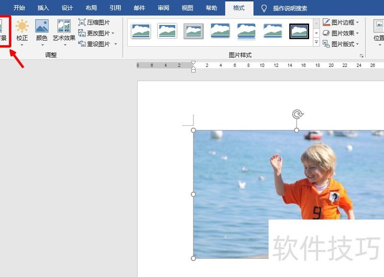Click the 操作说明搜索 search box

pyautogui.click(x=290, y=8)
